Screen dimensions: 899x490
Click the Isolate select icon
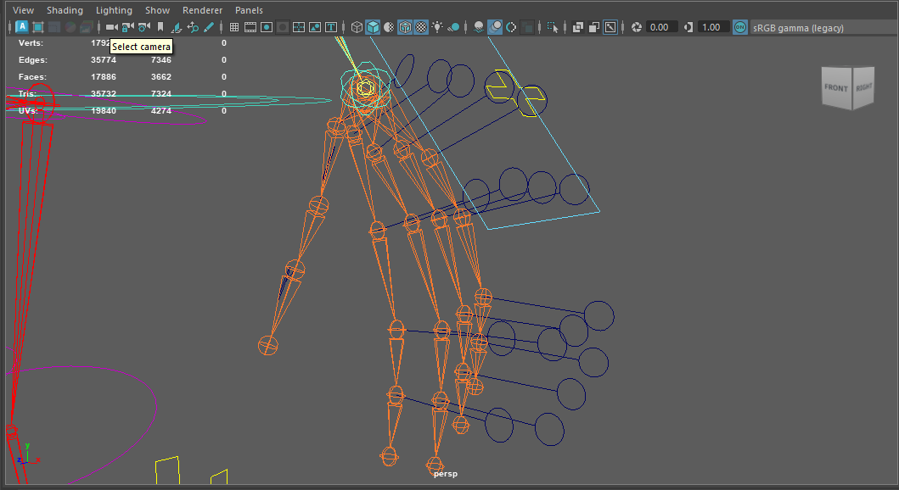pos(553,27)
